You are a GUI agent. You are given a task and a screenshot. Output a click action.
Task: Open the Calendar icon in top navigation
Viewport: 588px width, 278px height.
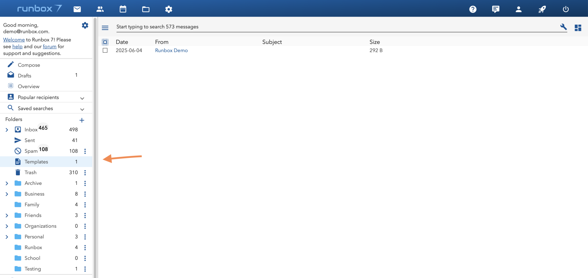pyautogui.click(x=123, y=9)
